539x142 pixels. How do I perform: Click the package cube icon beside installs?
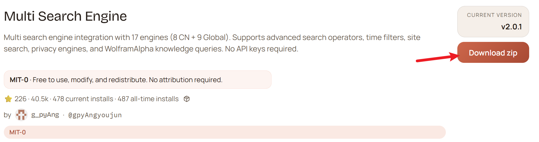[187, 99]
